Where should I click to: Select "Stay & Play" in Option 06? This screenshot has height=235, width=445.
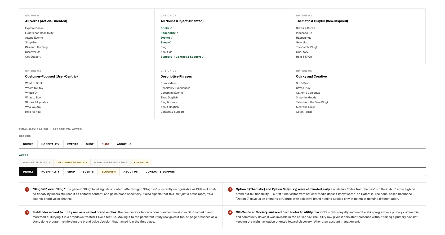pos(303,88)
